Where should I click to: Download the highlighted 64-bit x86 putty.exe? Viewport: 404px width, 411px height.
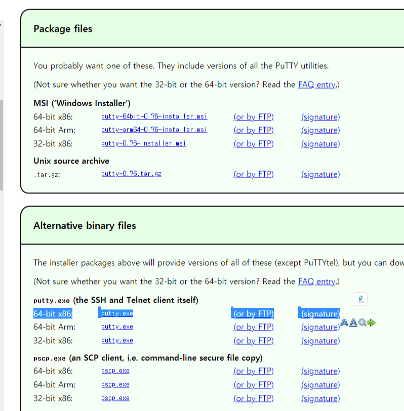(117, 313)
